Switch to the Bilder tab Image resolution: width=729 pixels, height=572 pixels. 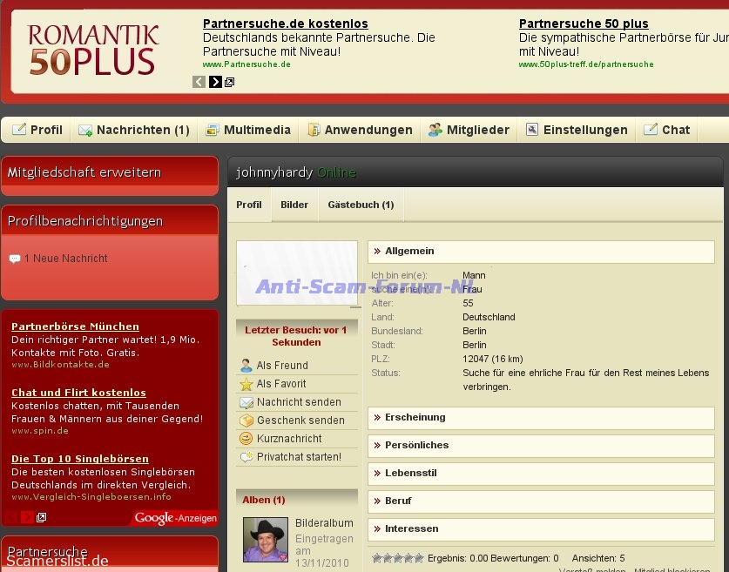point(294,205)
